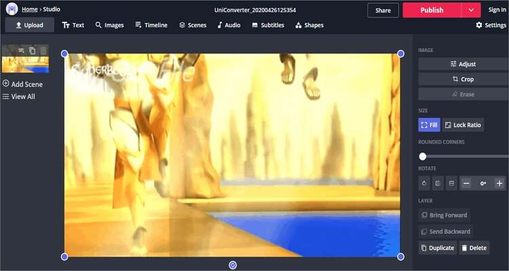Click Bring Forward

444,215
